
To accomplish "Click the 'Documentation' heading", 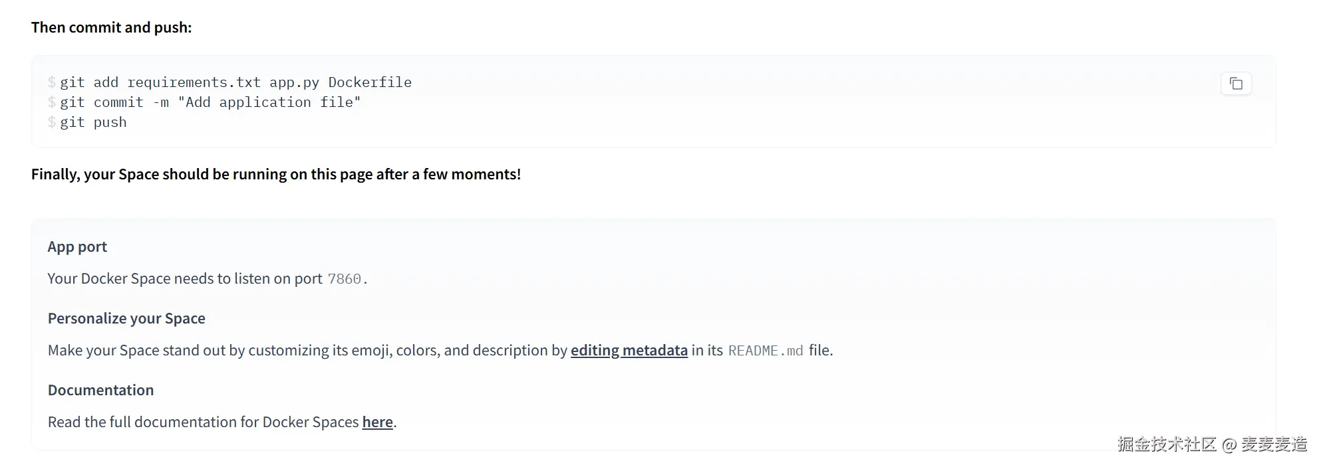I will tap(100, 390).
